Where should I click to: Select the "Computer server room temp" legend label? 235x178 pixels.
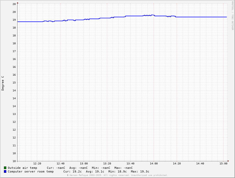pos(31,171)
